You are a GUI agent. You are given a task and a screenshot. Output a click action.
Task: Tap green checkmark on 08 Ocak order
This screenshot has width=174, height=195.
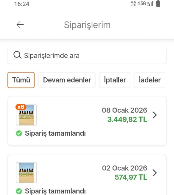pyautogui.click(x=19, y=134)
